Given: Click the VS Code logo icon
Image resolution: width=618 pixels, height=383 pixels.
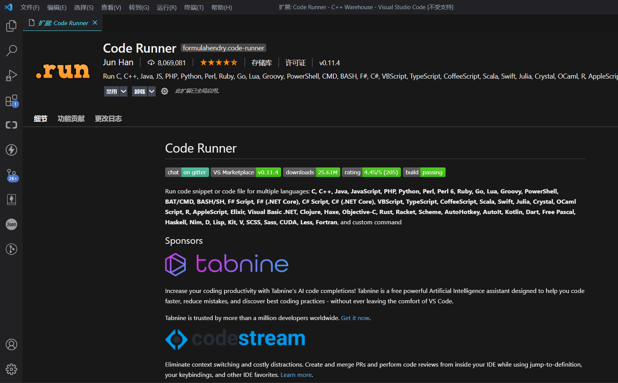Looking at the screenshot, I should click(x=8, y=7).
